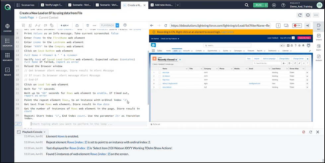Expand the Playback Console dropdown
Viewport: 325px width, 163px height.
44,132
